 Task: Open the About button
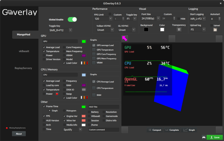pos(19,134)
